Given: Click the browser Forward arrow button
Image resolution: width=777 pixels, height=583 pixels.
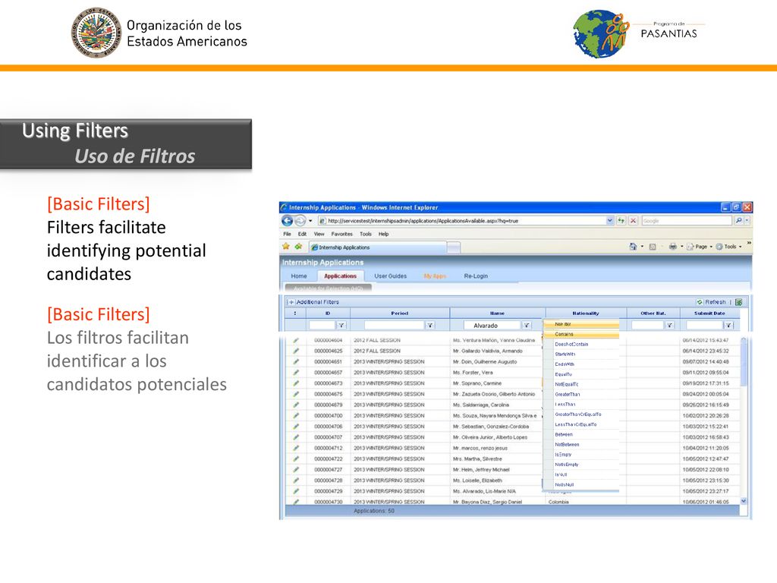Looking at the screenshot, I should [300, 221].
